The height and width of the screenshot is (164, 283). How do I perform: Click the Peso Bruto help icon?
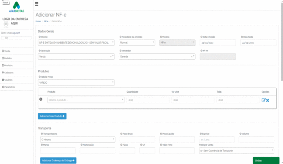click(x=121, y=134)
